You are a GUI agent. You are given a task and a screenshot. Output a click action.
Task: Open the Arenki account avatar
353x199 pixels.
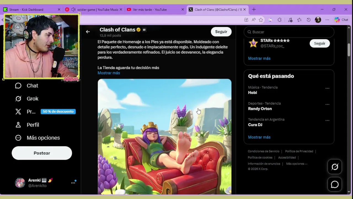pos(20,183)
